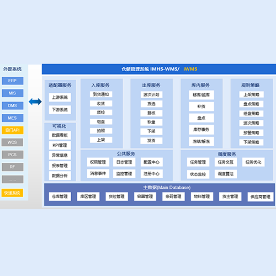Select the MIS box in external systems

pyautogui.click(x=13, y=93)
